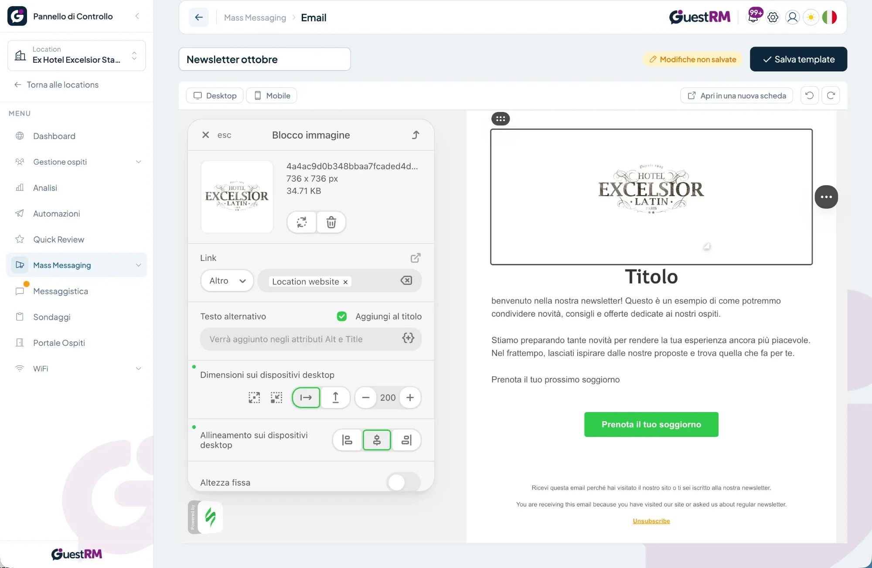872x568 pixels.
Task: Toggle the Aggiungi al titolo checkbox
Action: pos(342,316)
